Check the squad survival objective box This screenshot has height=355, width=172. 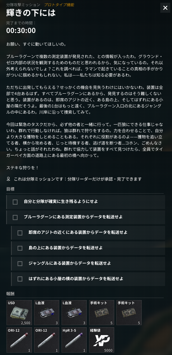tap(15, 202)
